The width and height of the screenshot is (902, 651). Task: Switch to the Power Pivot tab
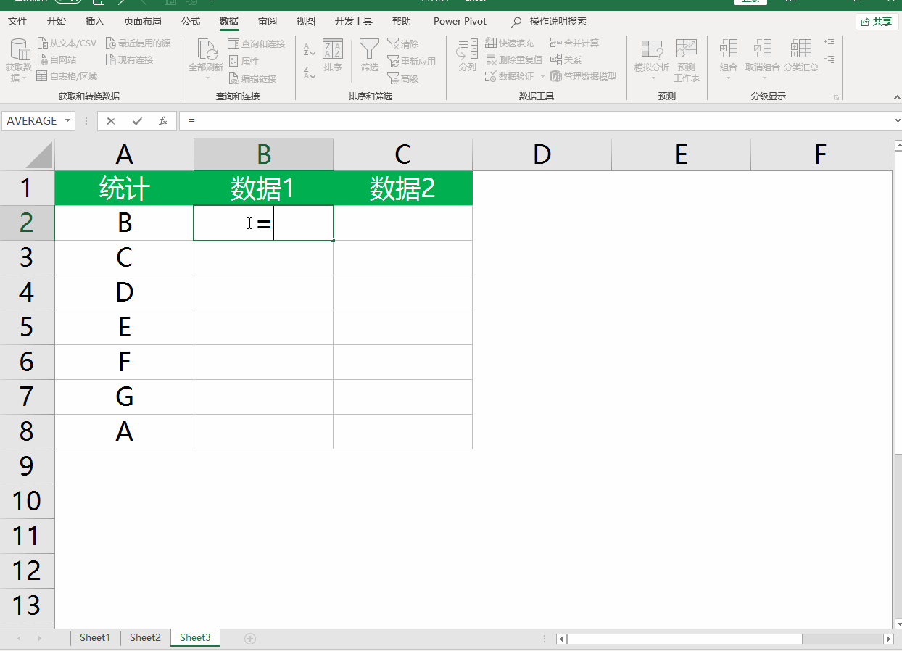tap(460, 21)
